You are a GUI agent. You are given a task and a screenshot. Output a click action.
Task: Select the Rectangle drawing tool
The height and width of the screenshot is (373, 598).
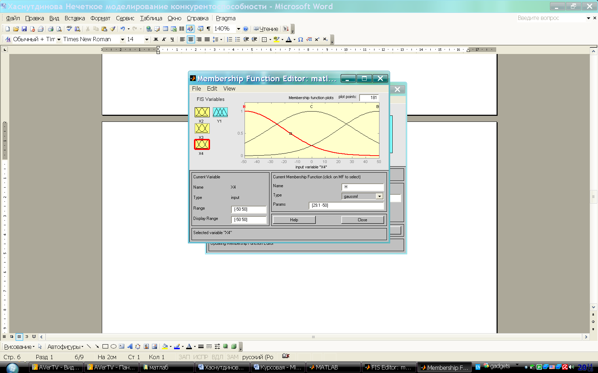pos(105,346)
